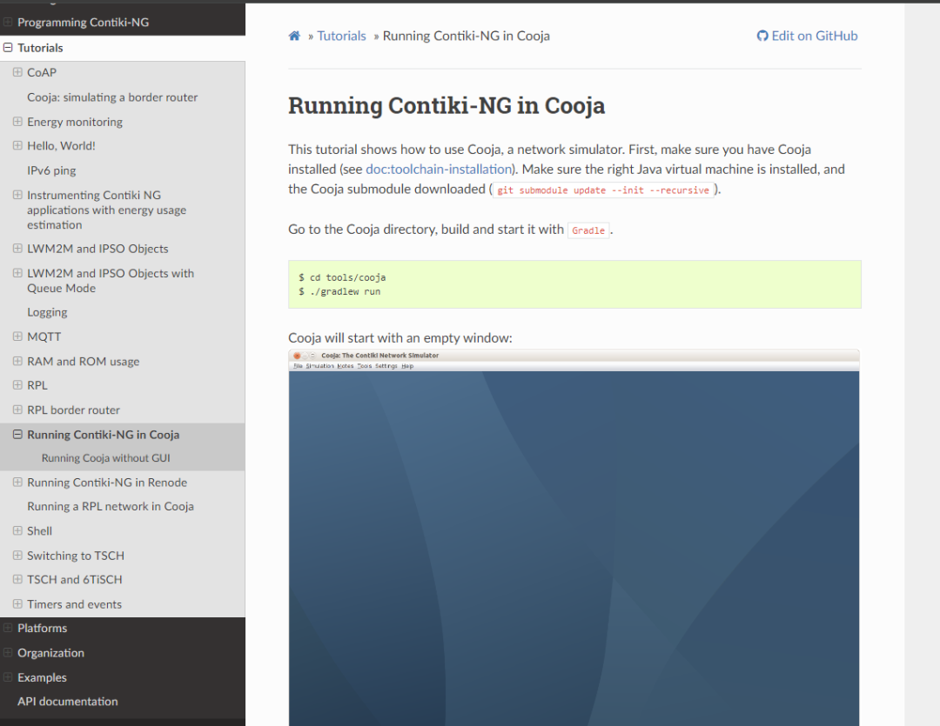The width and height of the screenshot is (940, 726).
Task: Open the Examples section link
Action: pos(42,677)
